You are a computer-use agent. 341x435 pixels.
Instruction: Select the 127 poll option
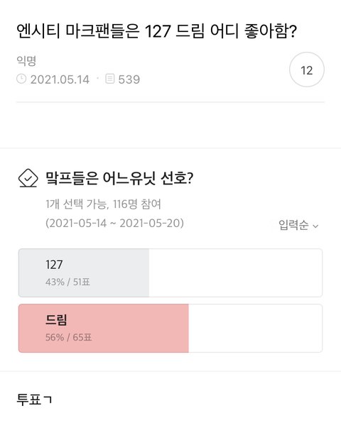pos(170,272)
